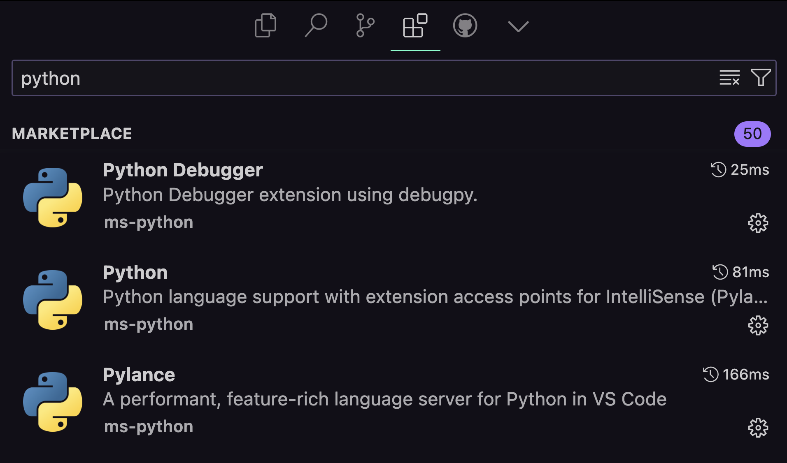Open the Source Control view

365,25
